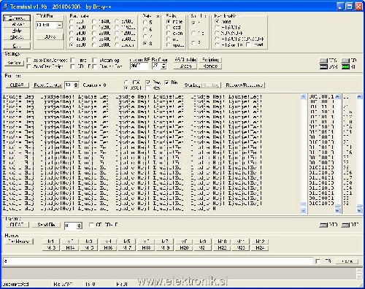
Task: Trigger macro M24
Action: click(260, 248)
